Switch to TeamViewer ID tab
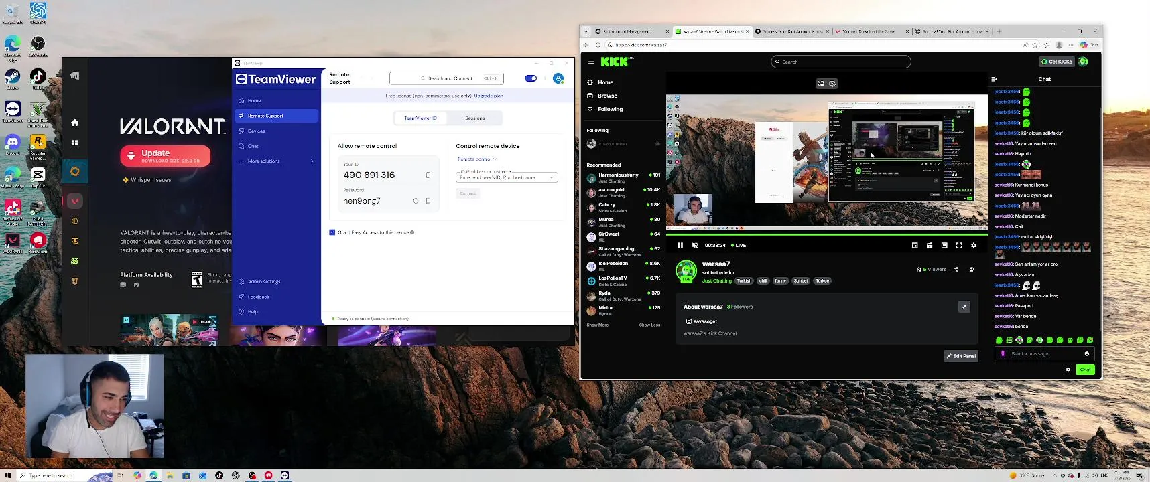 pos(421,118)
